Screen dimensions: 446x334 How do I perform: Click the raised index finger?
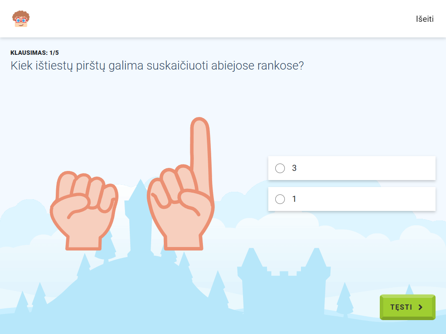[x=201, y=154]
